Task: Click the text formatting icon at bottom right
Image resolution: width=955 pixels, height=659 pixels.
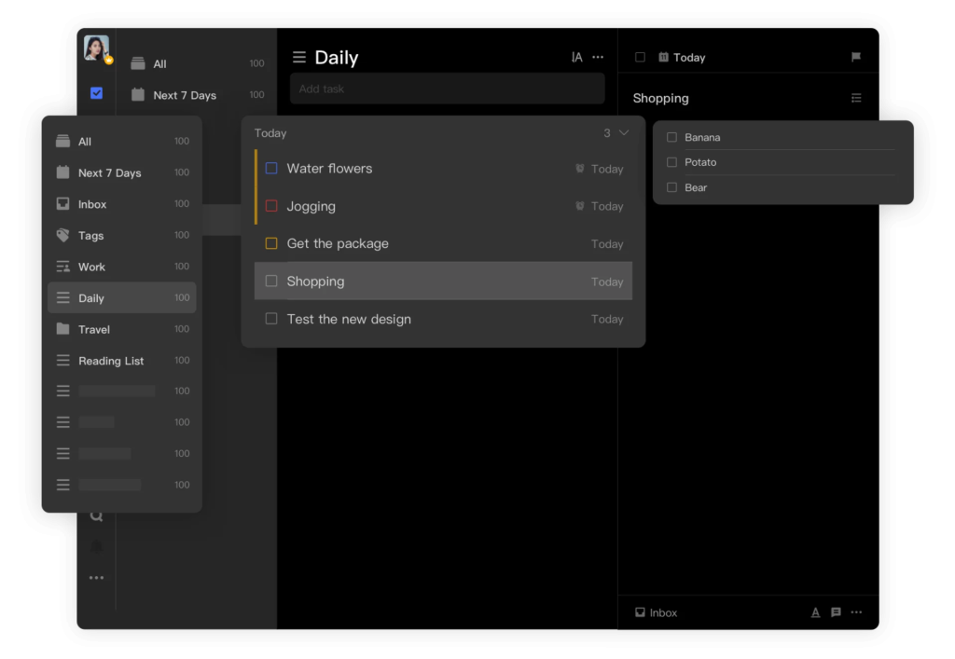Action: tap(815, 612)
